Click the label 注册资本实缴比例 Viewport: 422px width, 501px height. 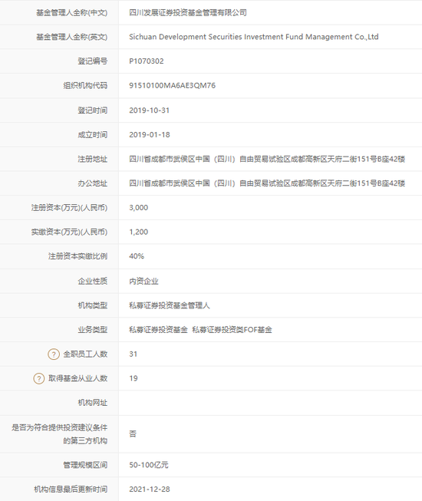pyautogui.click(x=78, y=256)
